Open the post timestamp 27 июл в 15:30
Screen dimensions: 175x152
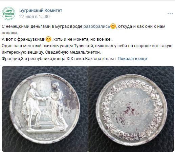coord(35,17)
